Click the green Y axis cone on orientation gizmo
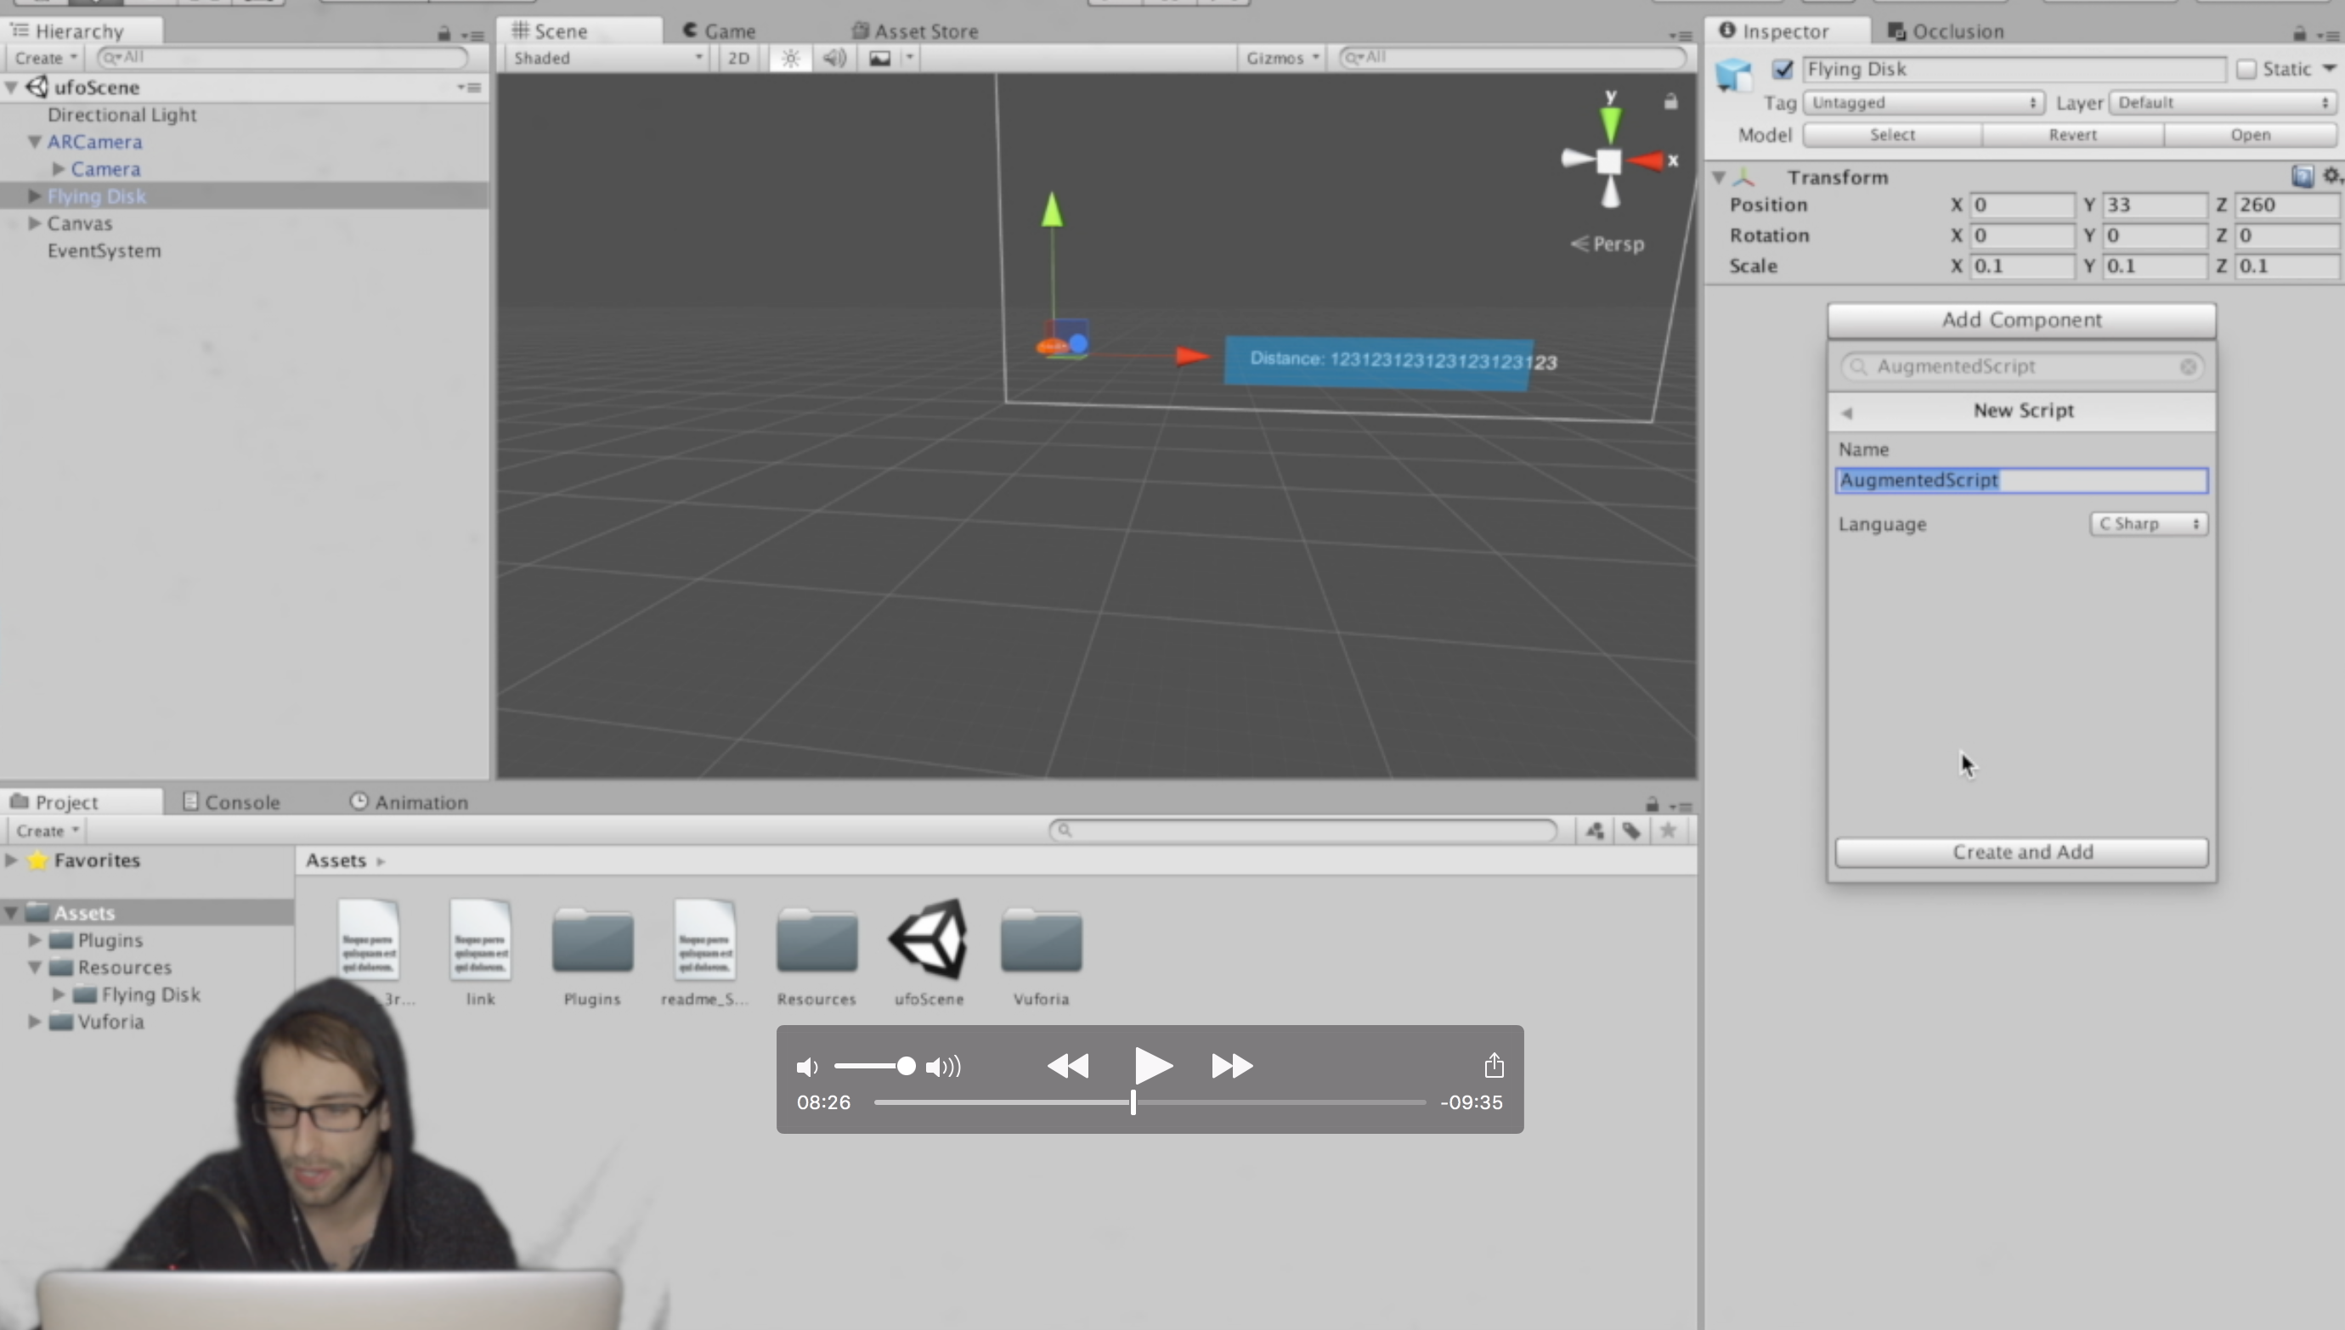Viewport: 2345px width, 1330px height. (1611, 123)
